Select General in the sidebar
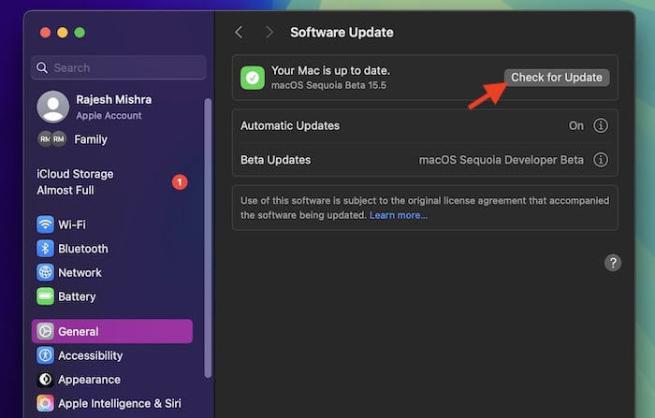Screen dimensions: 655x418 tap(112, 331)
